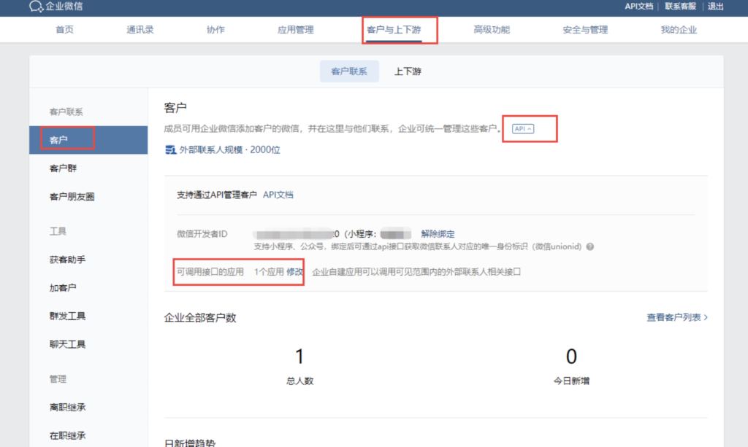
Task: Open the 高级功能 menu item
Action: coord(492,29)
